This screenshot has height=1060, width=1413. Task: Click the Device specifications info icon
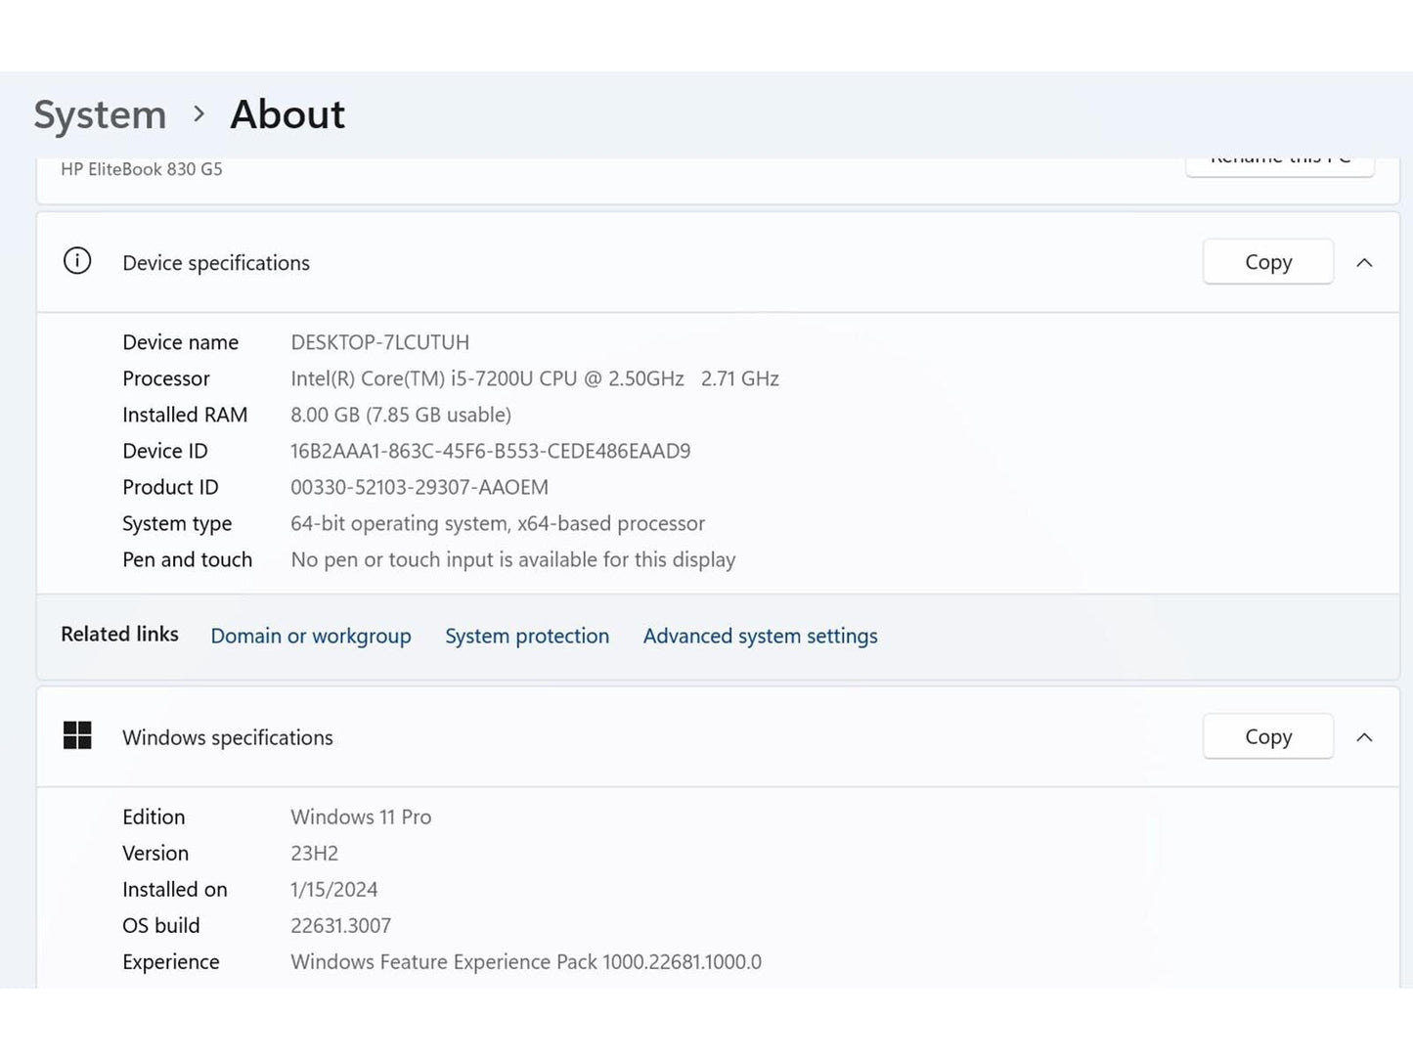click(x=77, y=261)
